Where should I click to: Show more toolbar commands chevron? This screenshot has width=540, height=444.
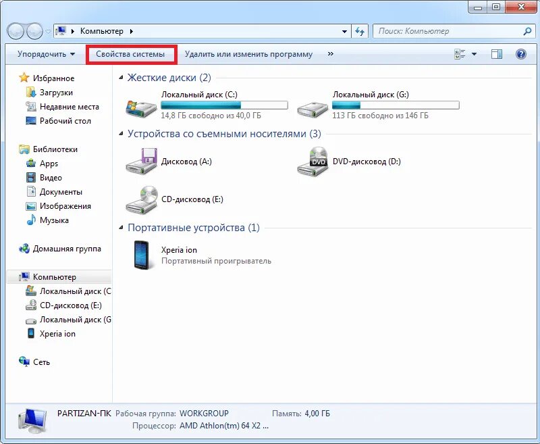[331, 54]
